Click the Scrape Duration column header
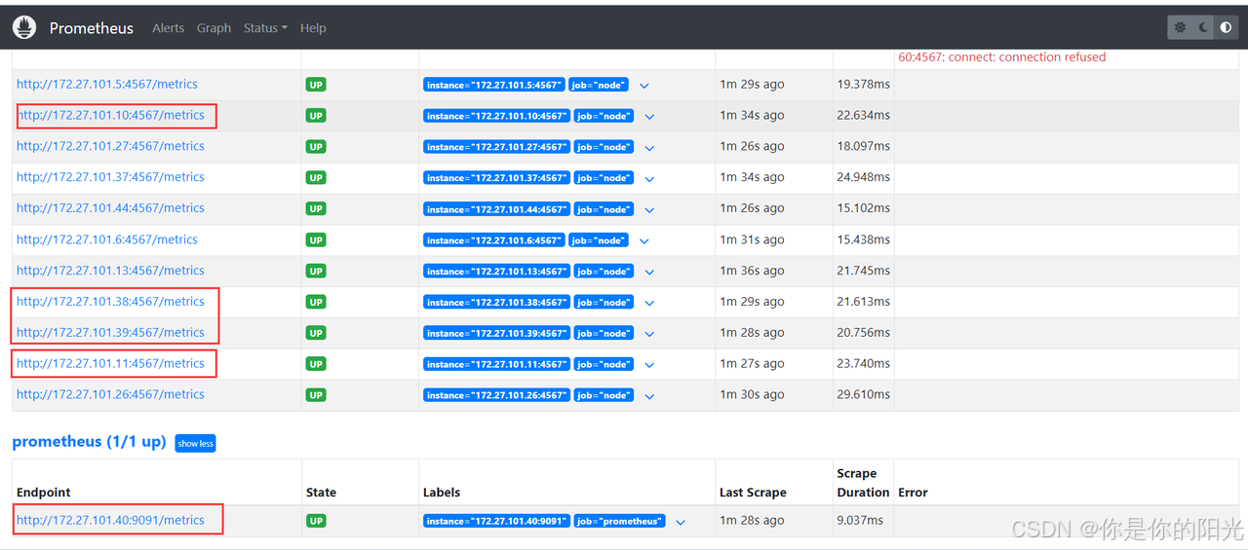 (863, 483)
